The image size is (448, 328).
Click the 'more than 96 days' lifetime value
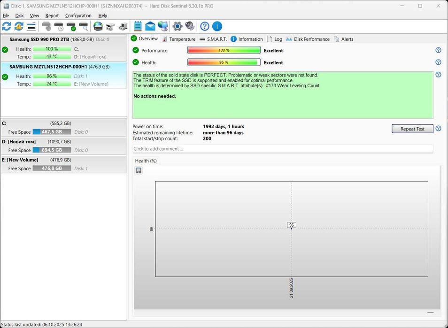[223, 133]
